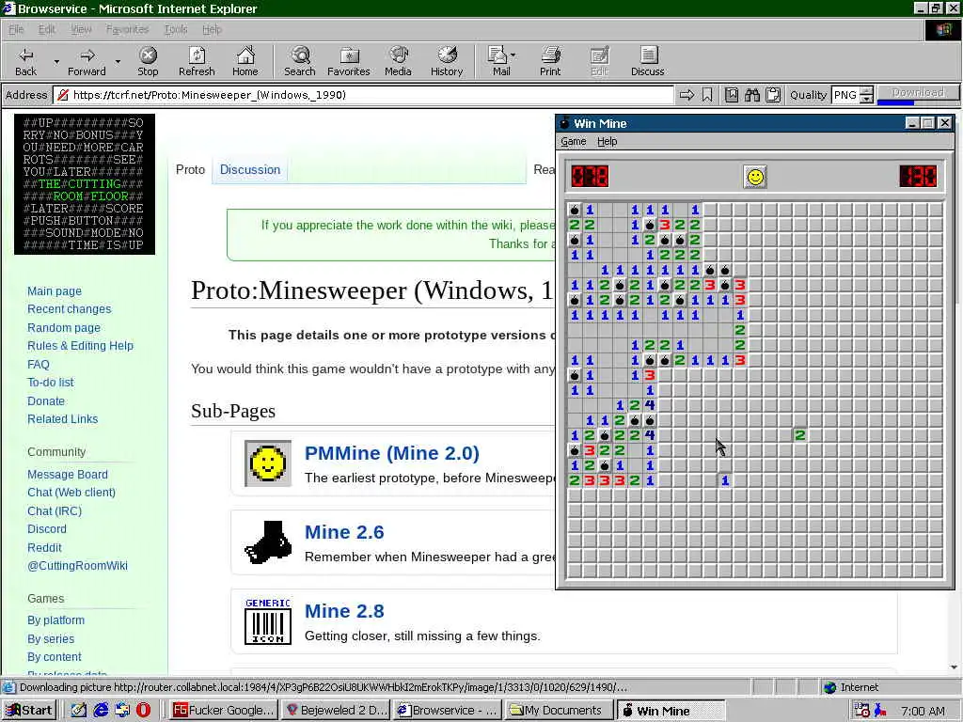Decrease Quality with the spinner down arrow
963x722 pixels.
point(866,99)
